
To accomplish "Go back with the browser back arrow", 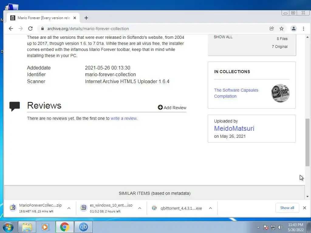I will pos(11,29).
